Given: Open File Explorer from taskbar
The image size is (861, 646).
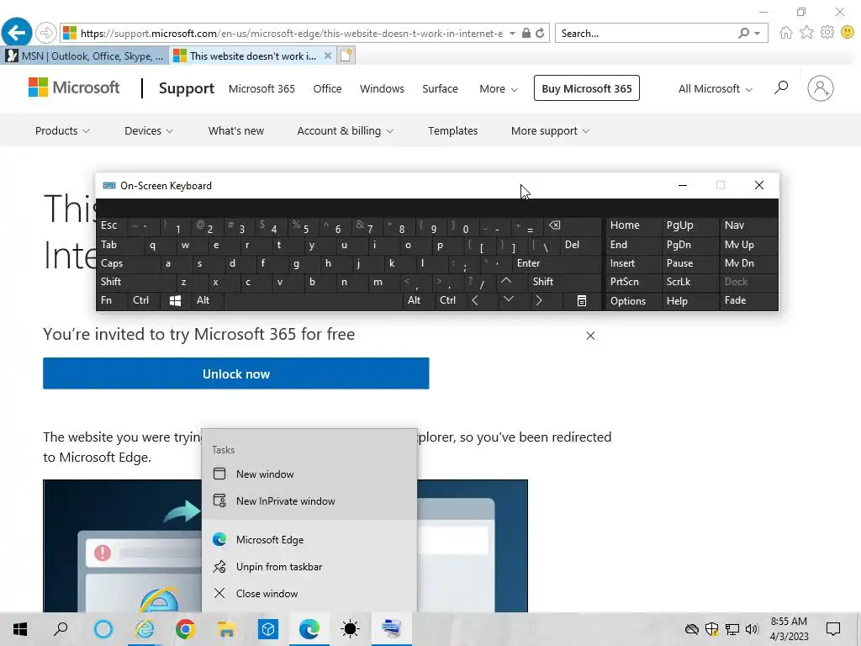Looking at the screenshot, I should click(226, 629).
